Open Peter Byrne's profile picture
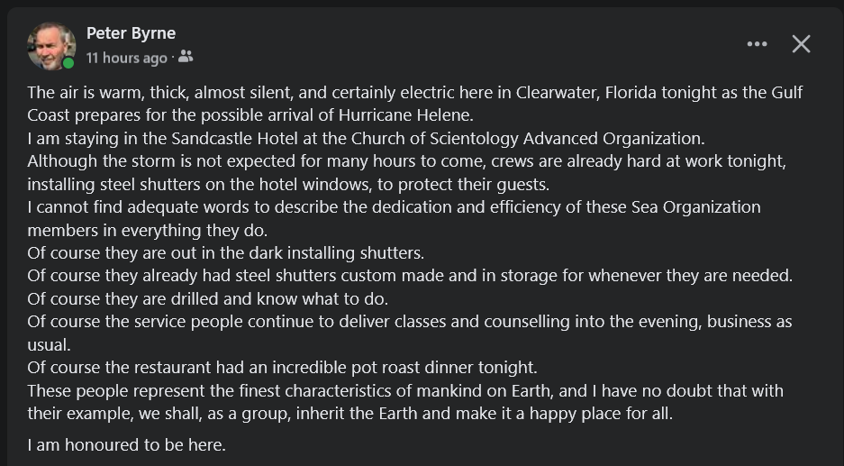The height and width of the screenshot is (466, 844). tap(50, 45)
